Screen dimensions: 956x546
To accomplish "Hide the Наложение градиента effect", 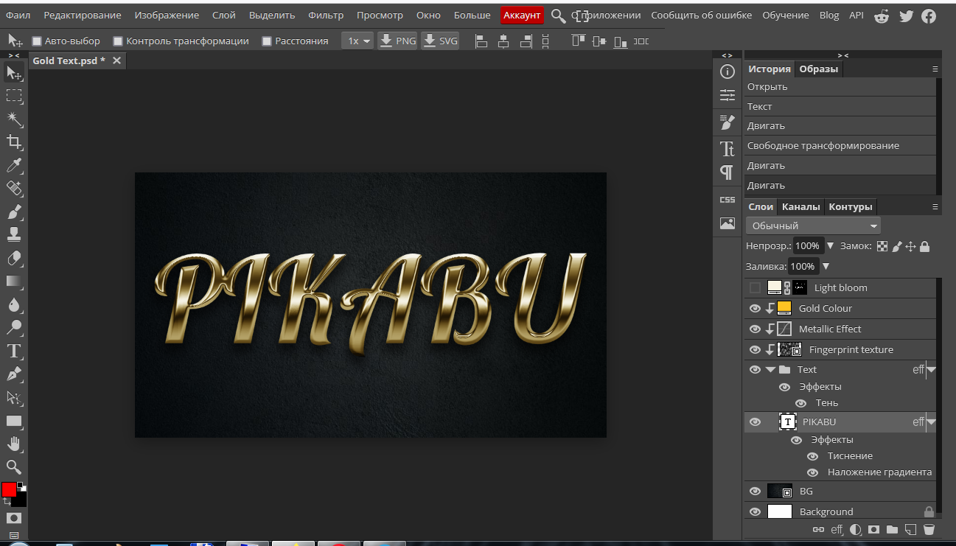I will (812, 472).
